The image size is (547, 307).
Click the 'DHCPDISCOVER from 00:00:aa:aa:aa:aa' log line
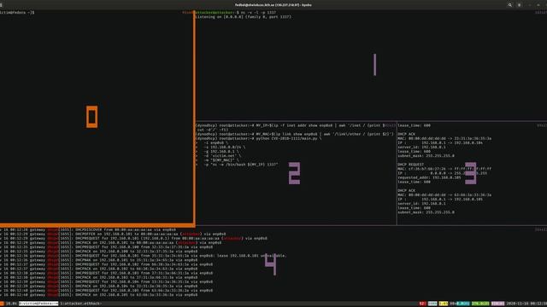coord(88,229)
